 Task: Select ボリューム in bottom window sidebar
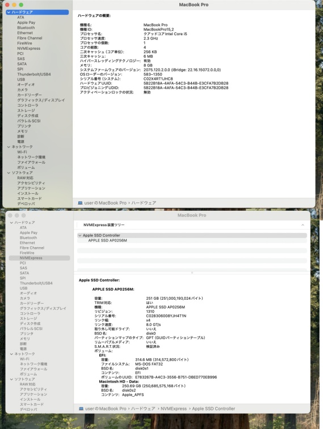click(x=28, y=374)
